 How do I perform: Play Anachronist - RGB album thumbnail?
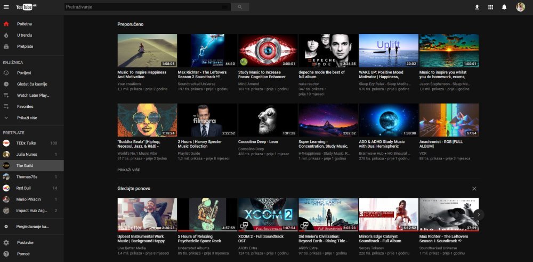[449, 120]
